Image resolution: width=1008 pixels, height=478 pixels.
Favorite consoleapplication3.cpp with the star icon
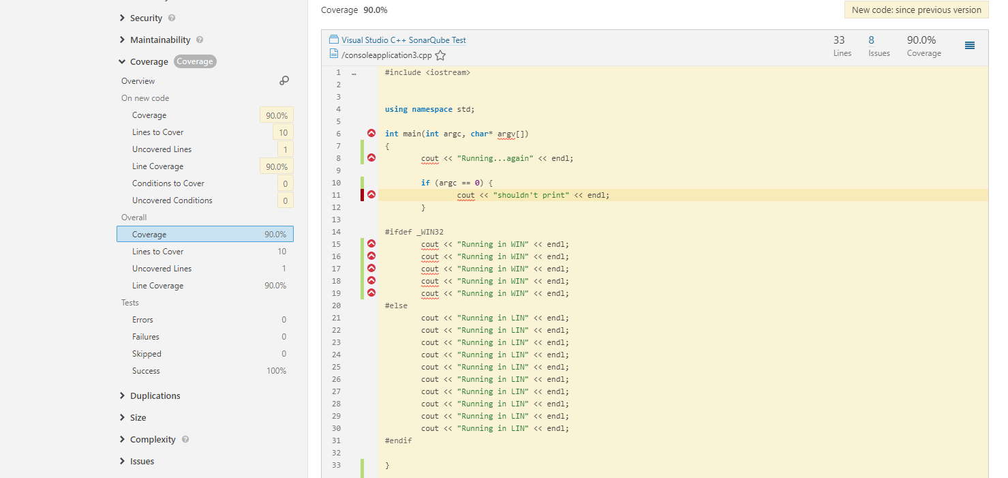[x=440, y=56]
